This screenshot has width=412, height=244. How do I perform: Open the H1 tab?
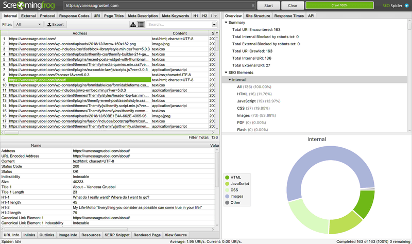pos(196,16)
